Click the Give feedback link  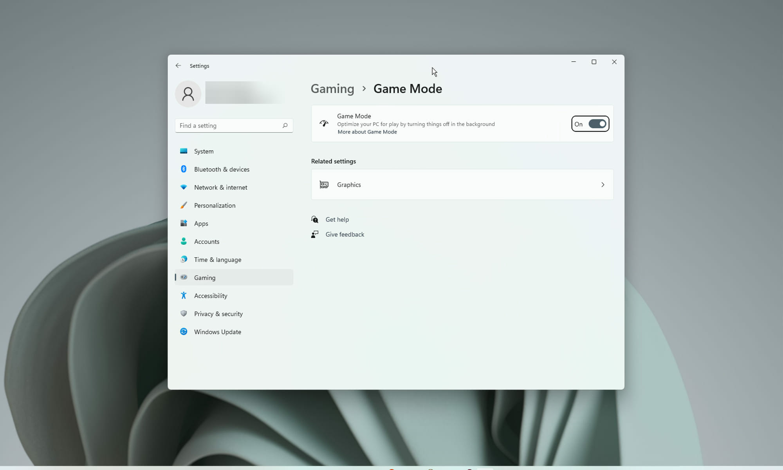pos(345,234)
